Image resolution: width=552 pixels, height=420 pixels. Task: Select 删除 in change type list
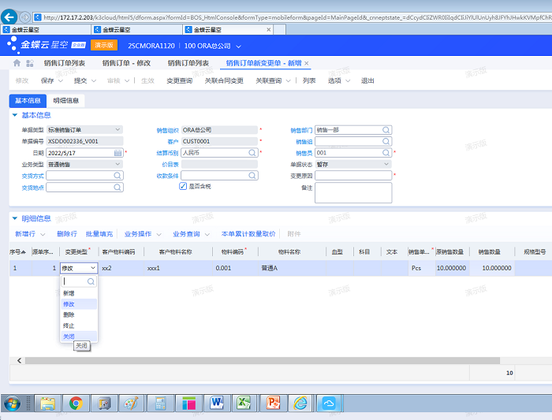point(69,314)
